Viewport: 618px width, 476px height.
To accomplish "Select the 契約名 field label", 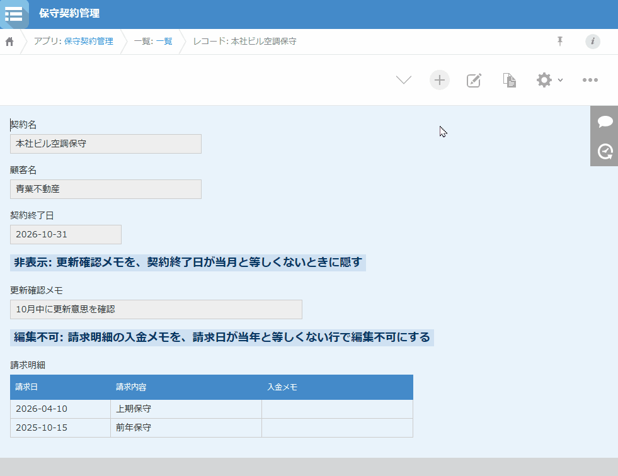I will coord(23,125).
